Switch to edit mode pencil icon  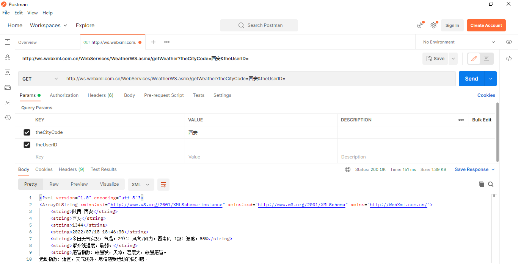474,59
